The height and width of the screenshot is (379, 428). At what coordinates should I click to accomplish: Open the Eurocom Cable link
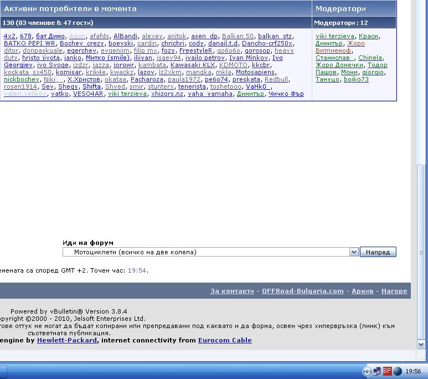[225, 340]
